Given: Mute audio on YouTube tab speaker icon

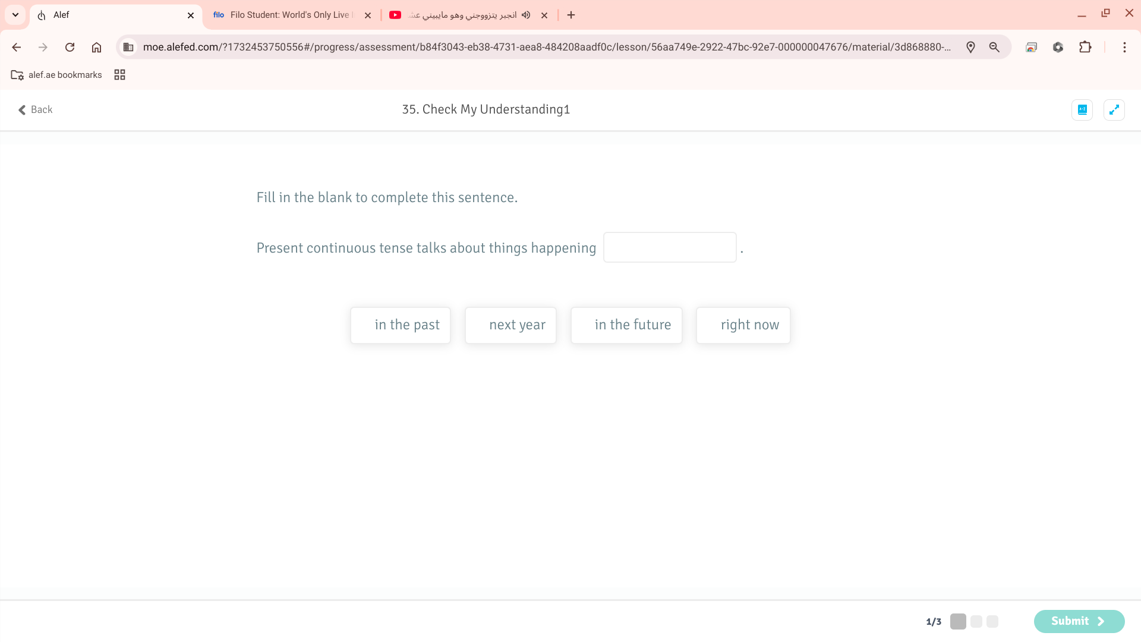Looking at the screenshot, I should pos(526,15).
